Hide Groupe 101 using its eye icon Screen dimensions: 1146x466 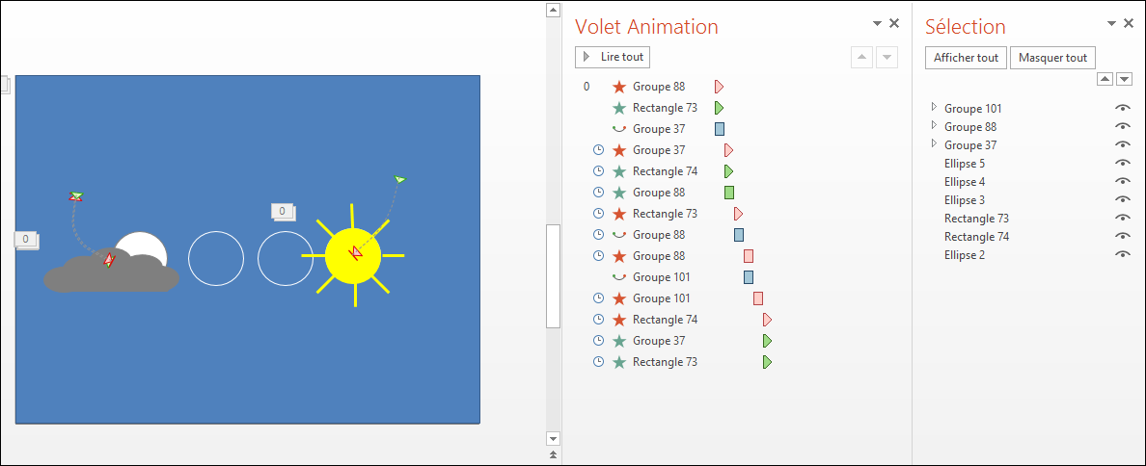(1123, 108)
